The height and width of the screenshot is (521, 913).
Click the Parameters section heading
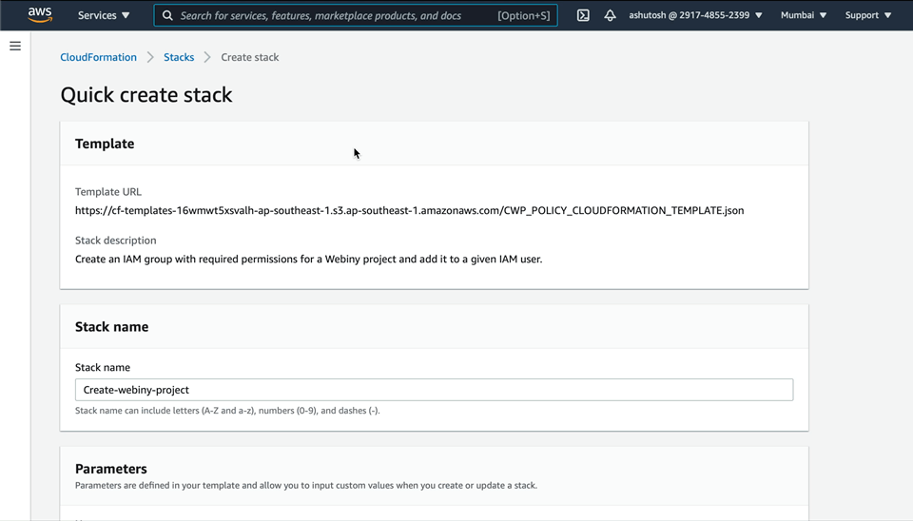tap(111, 469)
